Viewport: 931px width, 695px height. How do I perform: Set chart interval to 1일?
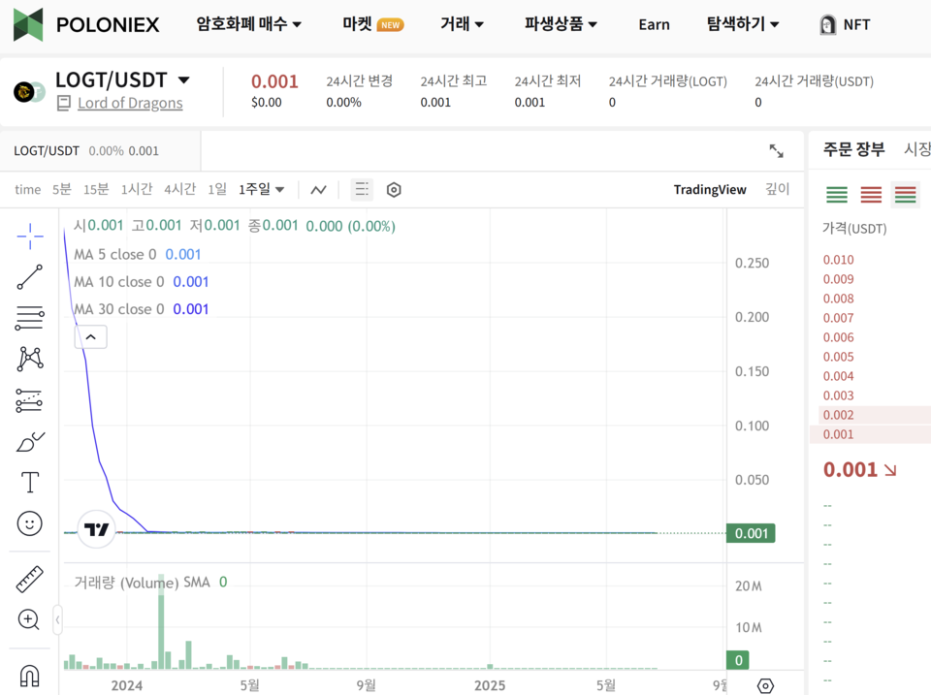tap(217, 189)
